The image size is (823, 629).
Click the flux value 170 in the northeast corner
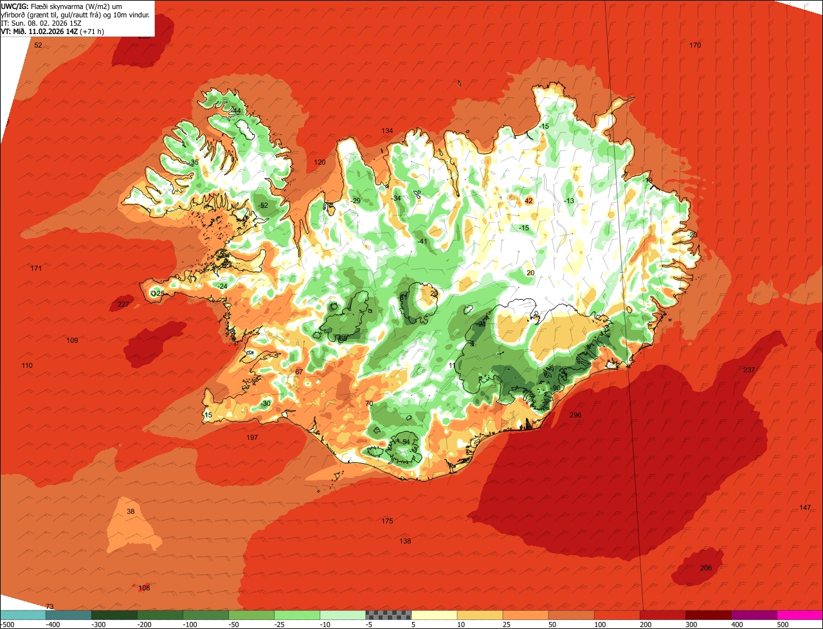[695, 45]
